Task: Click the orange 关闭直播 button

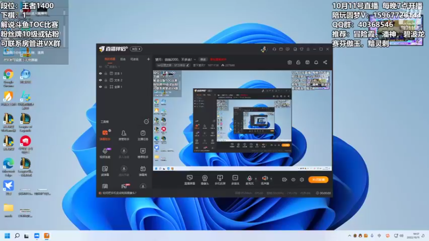Action: point(318,179)
